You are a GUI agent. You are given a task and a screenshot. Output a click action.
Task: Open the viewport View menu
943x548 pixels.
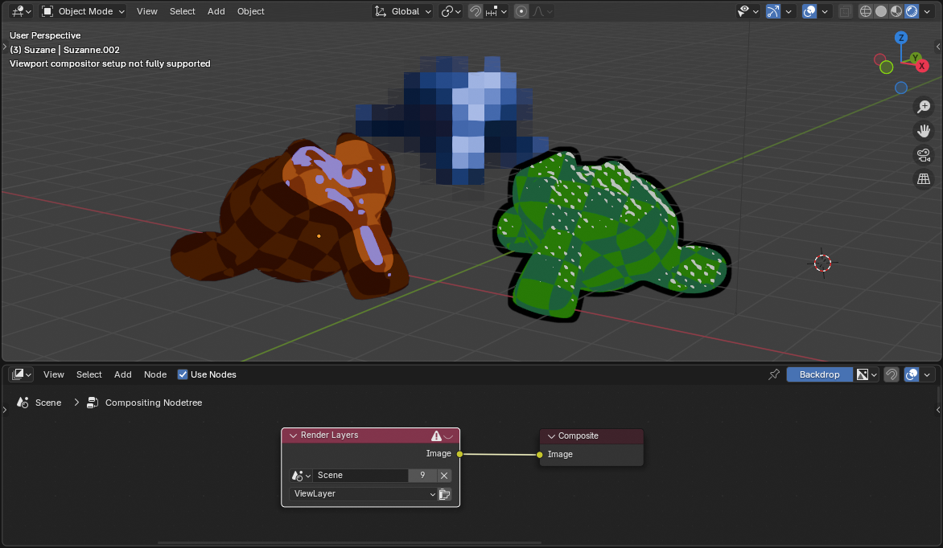coord(146,11)
